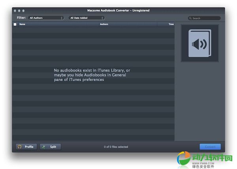Screen dimensions: 237x169
Task: Click the empty audiobook list message
Action: pyautogui.click(x=92, y=75)
